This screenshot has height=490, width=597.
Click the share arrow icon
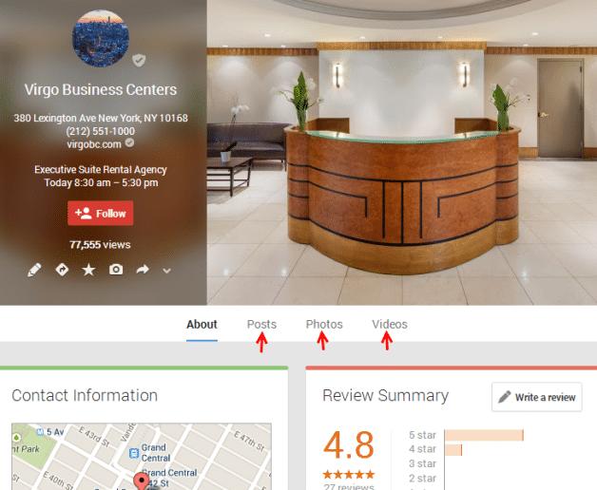click(x=143, y=270)
